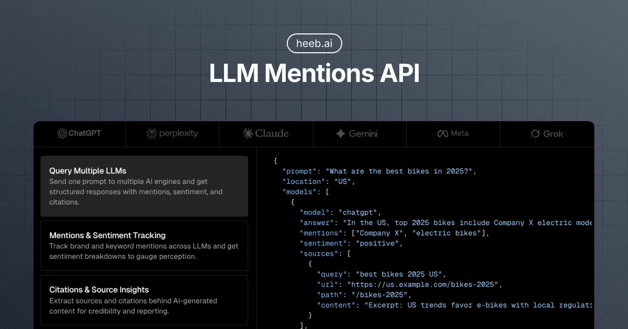
Task: Click the LLM Mentions API heading
Action: coord(314,74)
